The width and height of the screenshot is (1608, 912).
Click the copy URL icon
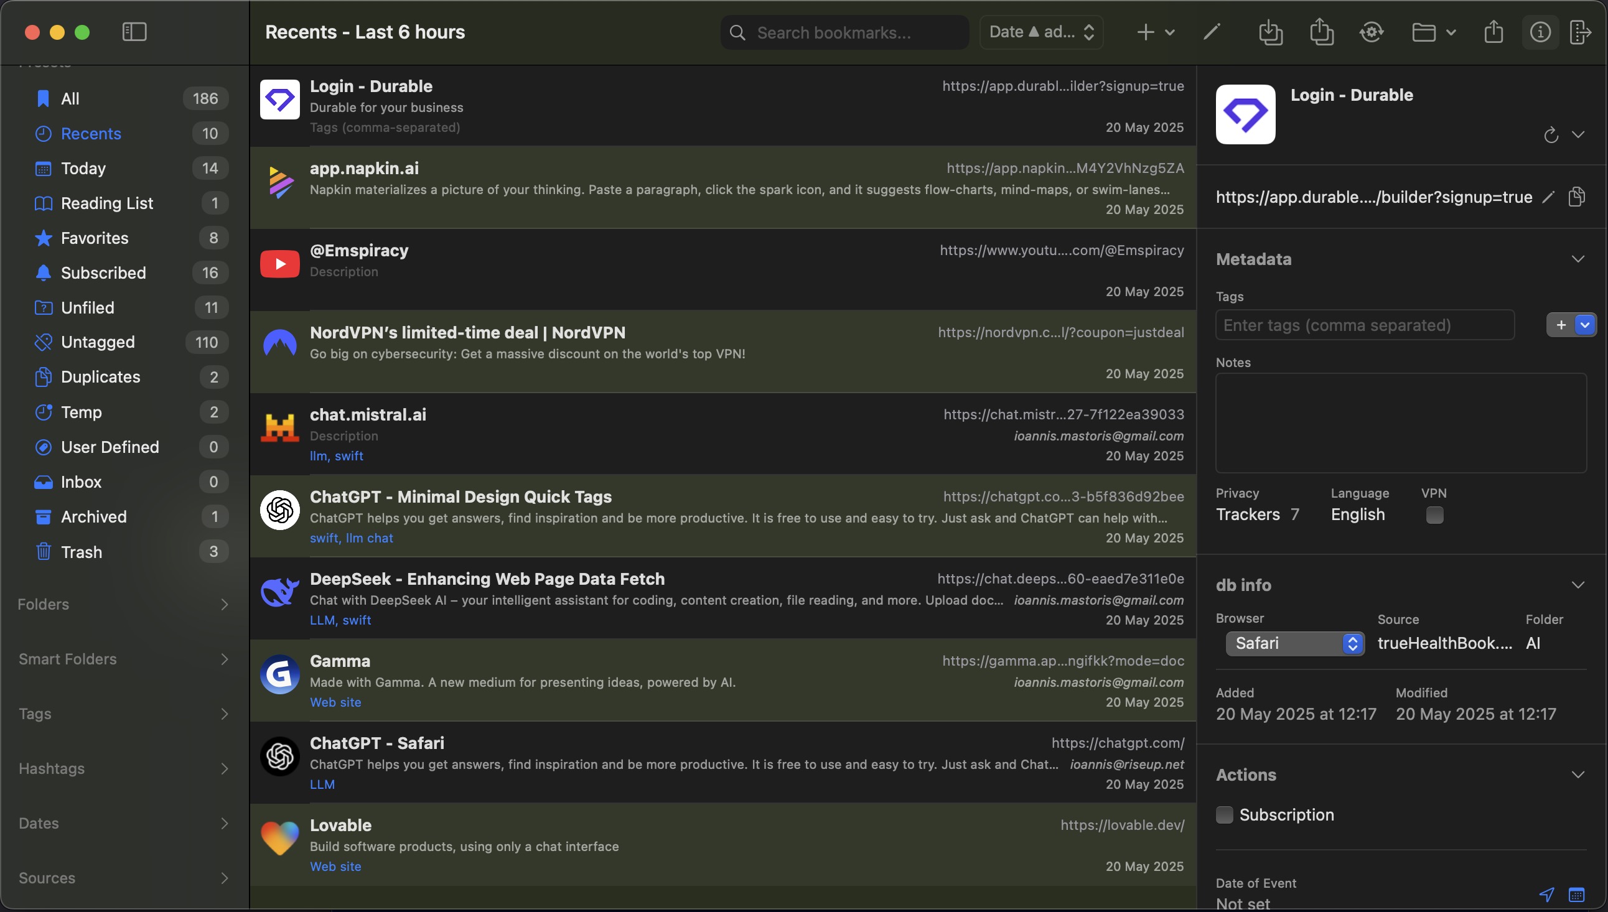tap(1576, 197)
